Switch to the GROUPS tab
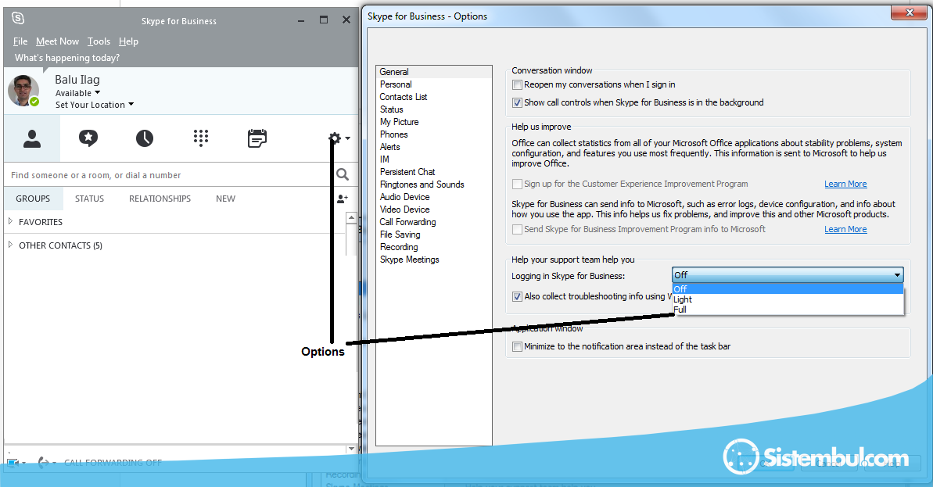Viewport: 933px width, 487px height. (x=33, y=199)
